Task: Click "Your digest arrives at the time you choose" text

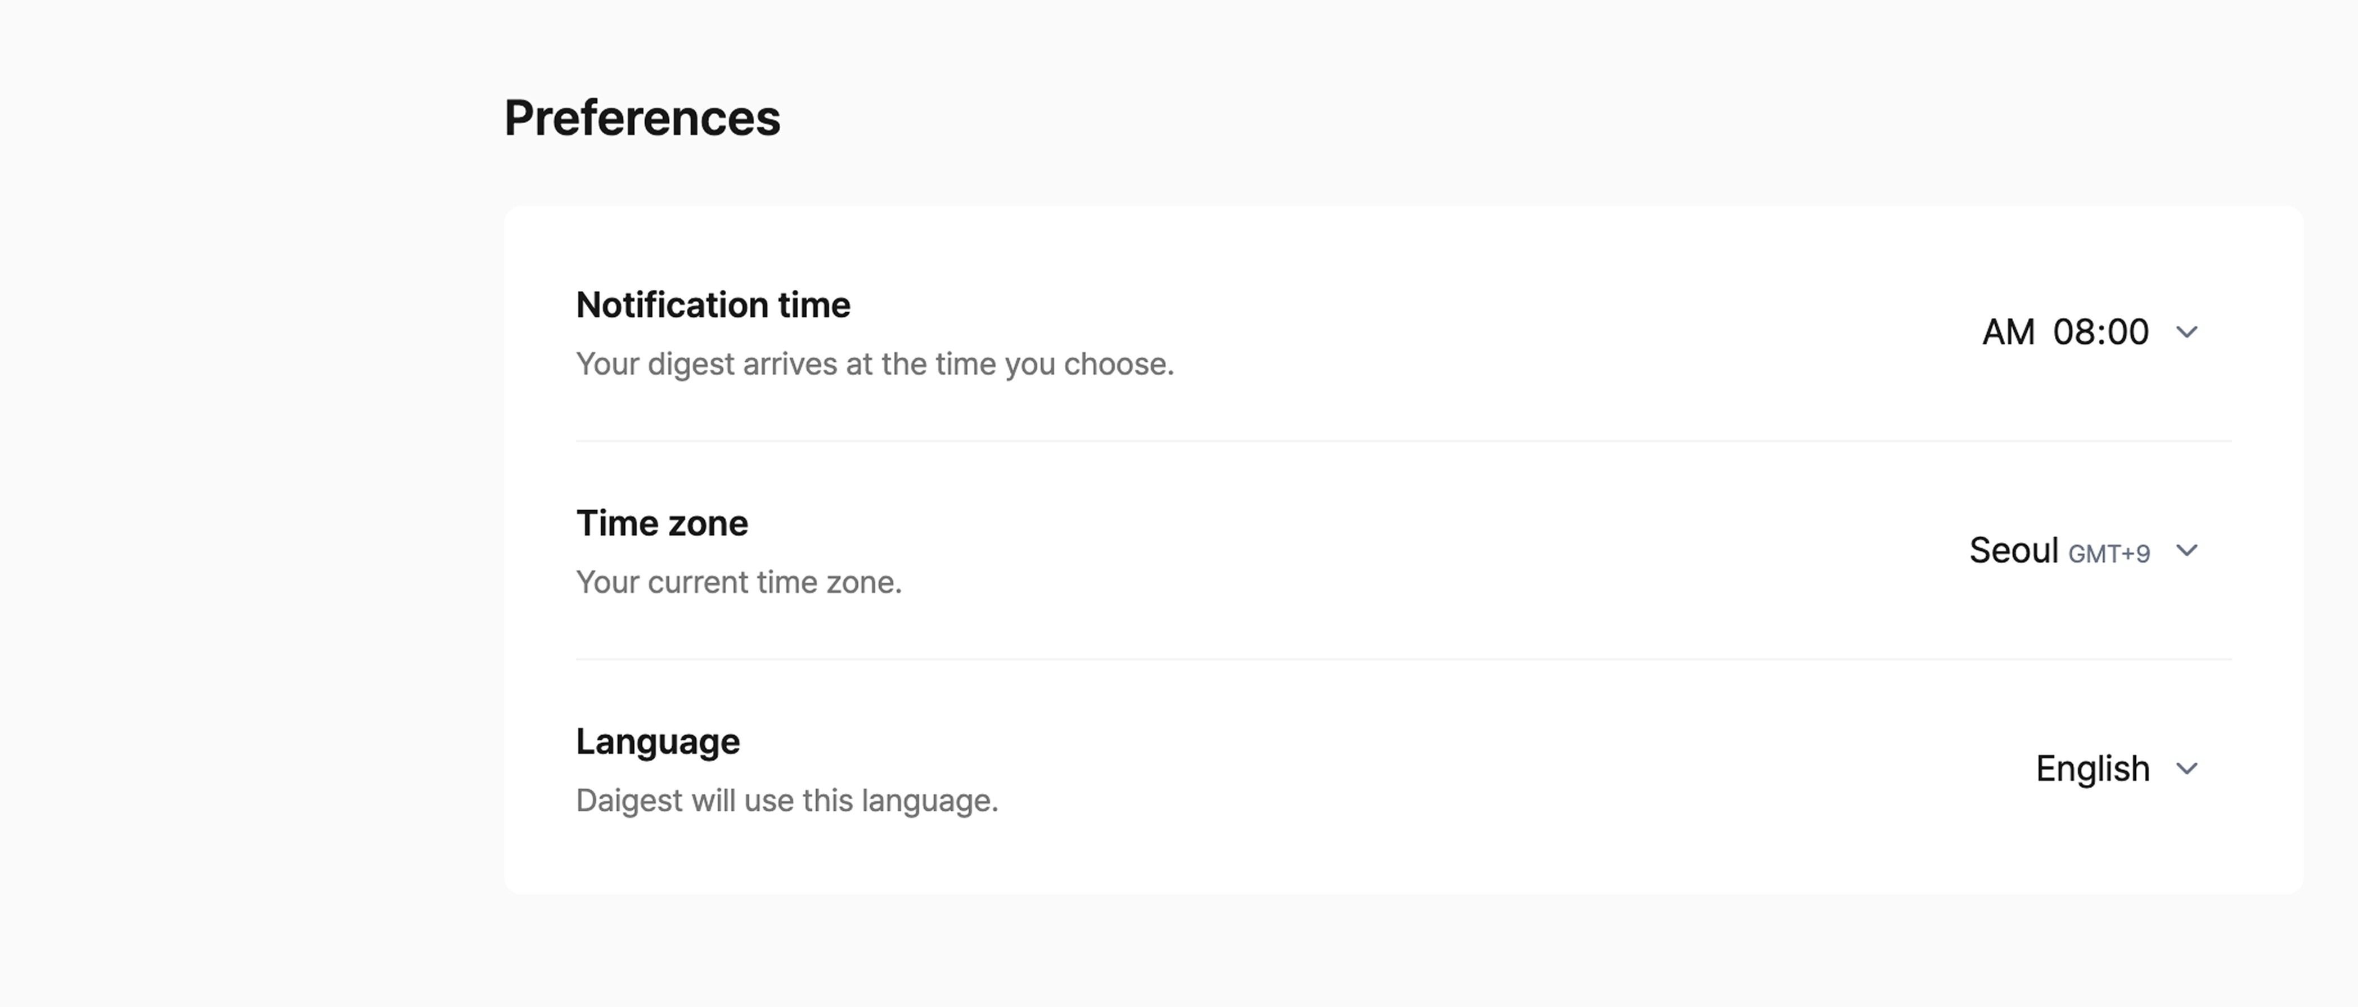Action: click(x=874, y=365)
